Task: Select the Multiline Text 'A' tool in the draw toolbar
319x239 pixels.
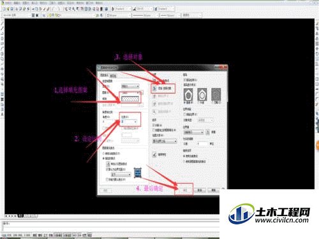Action: pyautogui.click(x=3, y=115)
